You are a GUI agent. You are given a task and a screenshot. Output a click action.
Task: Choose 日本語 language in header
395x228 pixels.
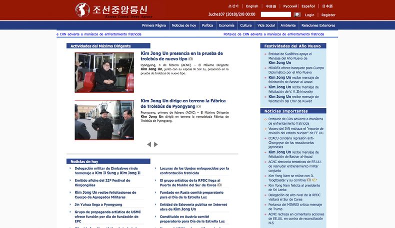327,6
